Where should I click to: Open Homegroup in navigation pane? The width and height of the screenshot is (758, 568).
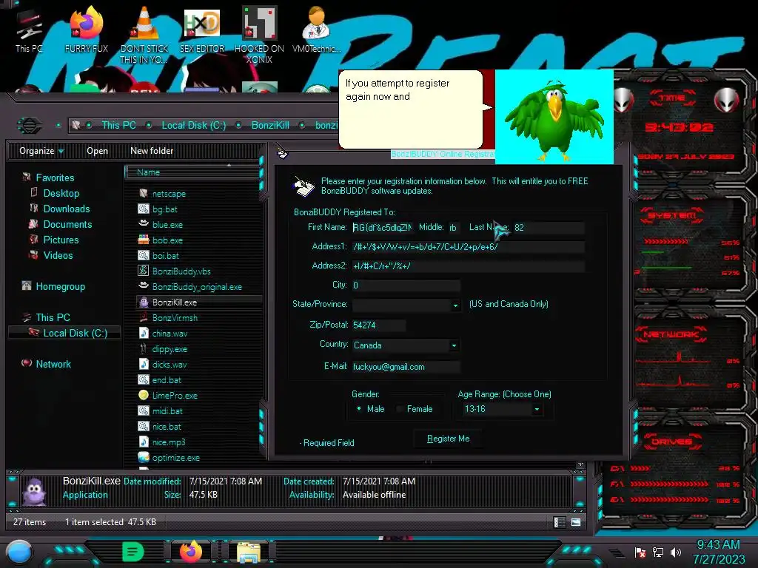point(60,286)
